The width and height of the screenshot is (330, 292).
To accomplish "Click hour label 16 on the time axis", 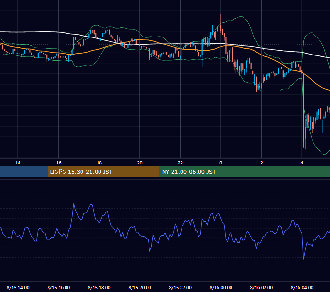I will coord(59,163).
